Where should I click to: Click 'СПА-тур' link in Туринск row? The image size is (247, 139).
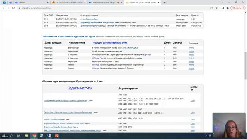[95, 68]
